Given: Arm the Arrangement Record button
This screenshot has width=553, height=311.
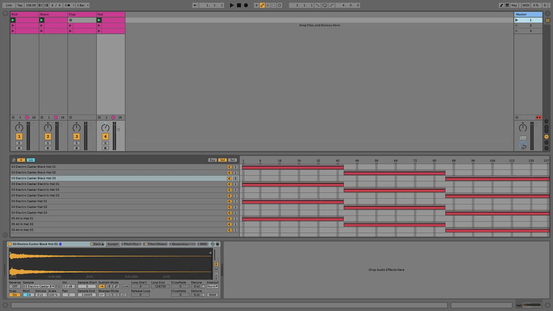Looking at the screenshot, I should 246,5.
